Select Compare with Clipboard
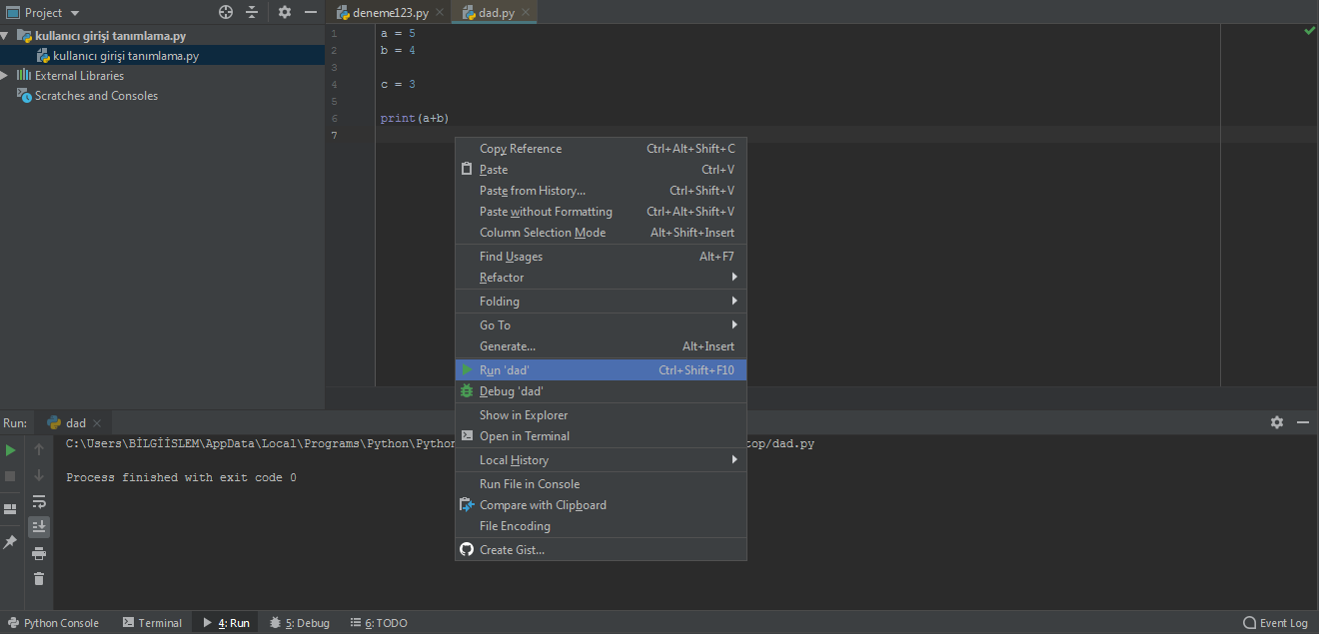The width and height of the screenshot is (1319, 634). 601,505
